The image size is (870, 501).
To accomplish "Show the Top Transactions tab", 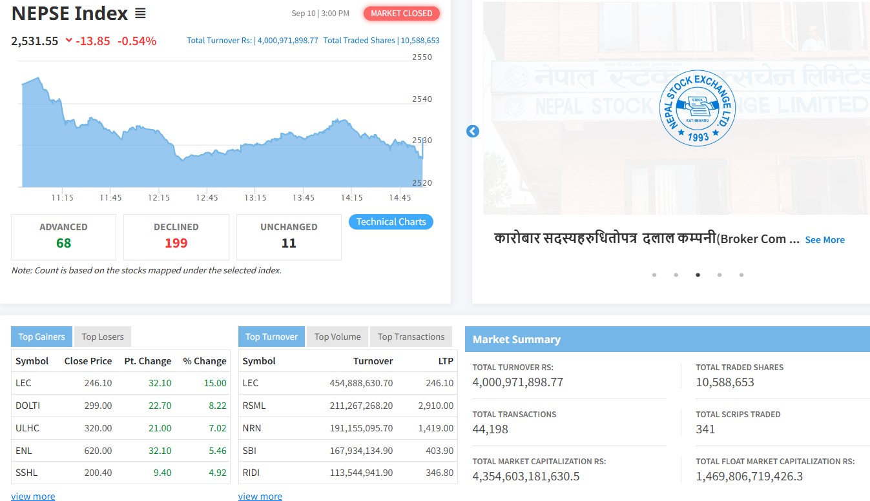I will point(411,337).
